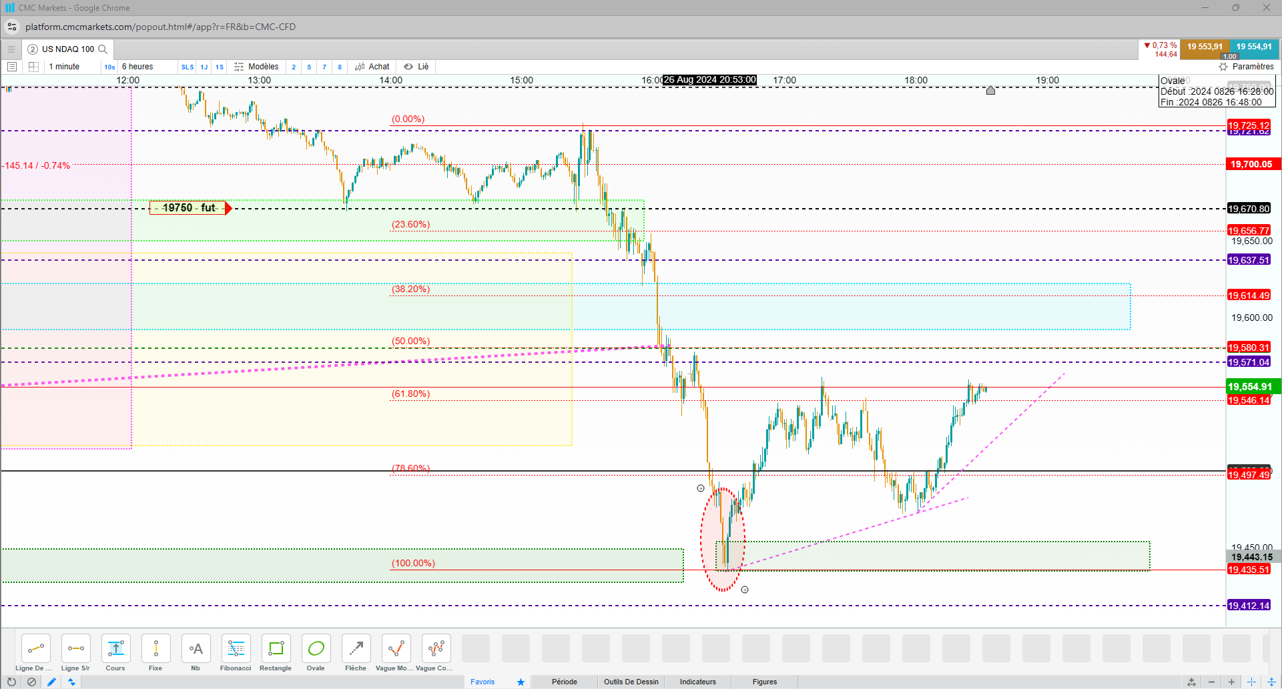The image size is (1282, 689).
Task: Click the (38.20%) Fibonacci level label
Action: (x=410, y=289)
